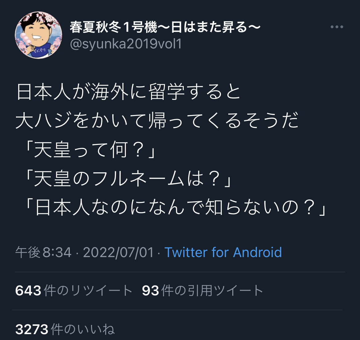360x340 pixels.
Task: View the 93 quote tweets count
Action: (150, 290)
